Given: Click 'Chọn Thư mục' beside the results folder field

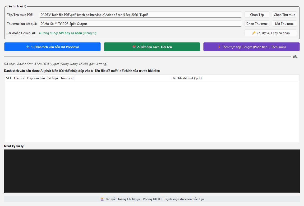Looking at the screenshot, I should 257,24.
